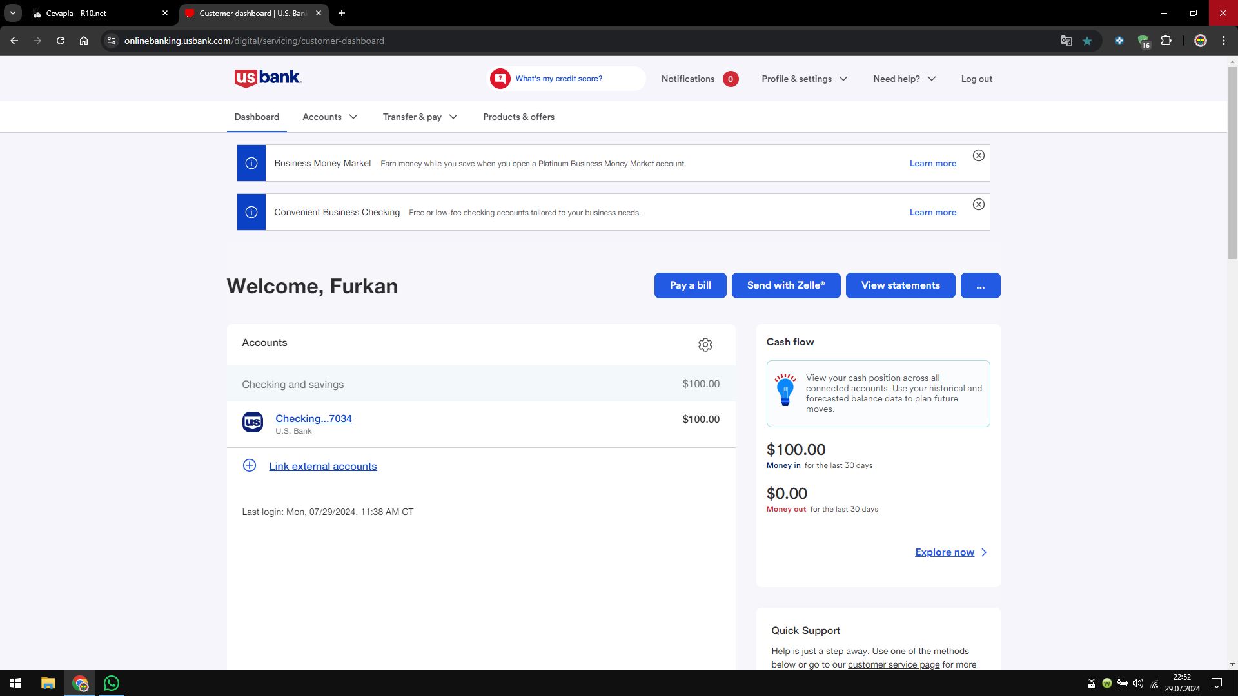Dismiss the Business Money Market banner
The width and height of the screenshot is (1238, 696).
(978, 155)
